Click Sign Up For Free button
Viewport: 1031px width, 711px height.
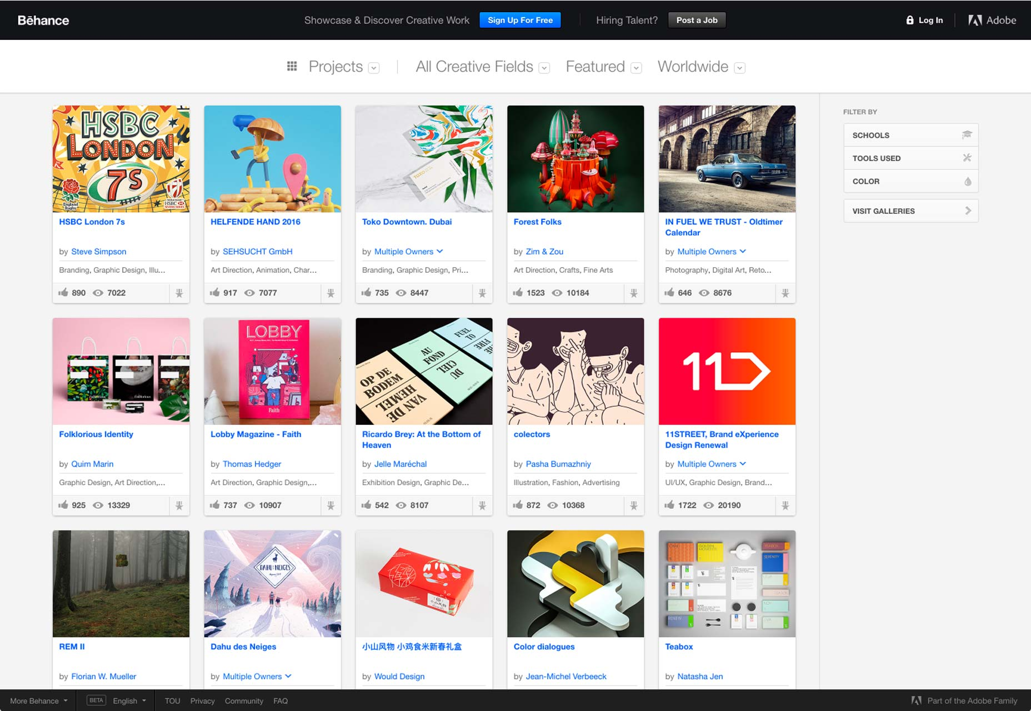pos(520,20)
